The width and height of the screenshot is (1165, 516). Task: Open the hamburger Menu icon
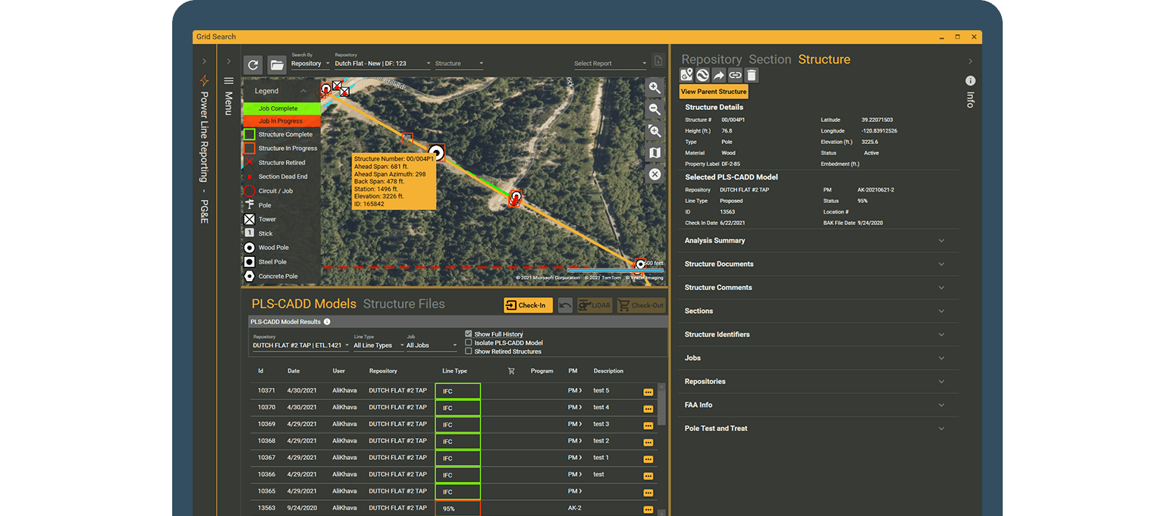pyautogui.click(x=228, y=81)
